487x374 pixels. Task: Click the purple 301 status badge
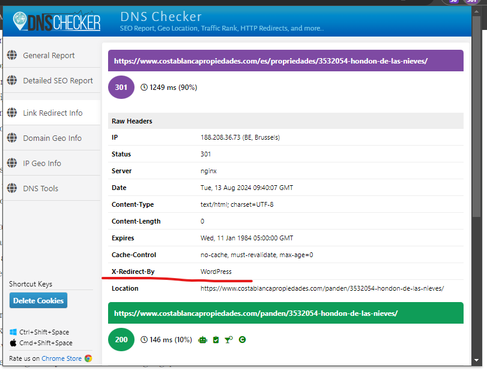coord(121,88)
